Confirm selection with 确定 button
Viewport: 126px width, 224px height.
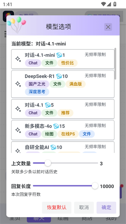(106, 207)
